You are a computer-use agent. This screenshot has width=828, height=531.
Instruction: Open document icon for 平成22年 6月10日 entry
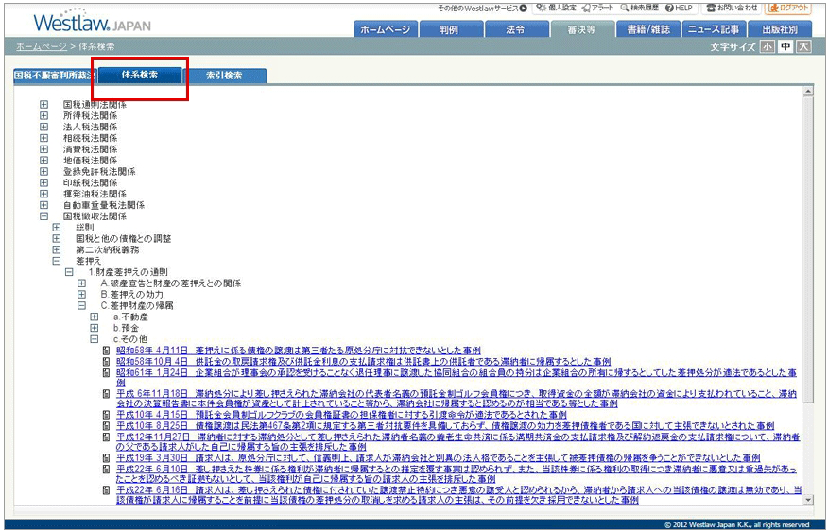pyautogui.click(x=106, y=469)
